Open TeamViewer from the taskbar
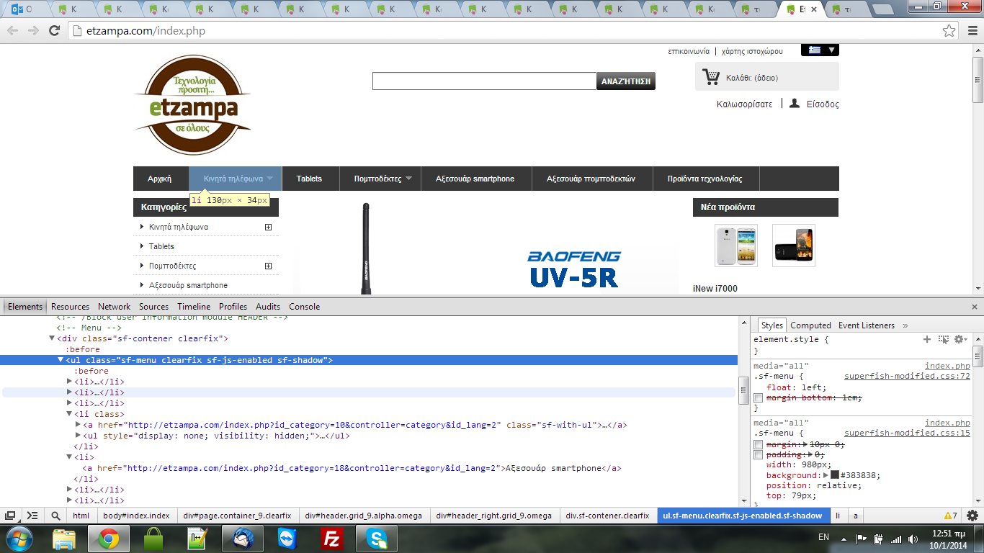This screenshot has height=553, width=984. point(287,538)
